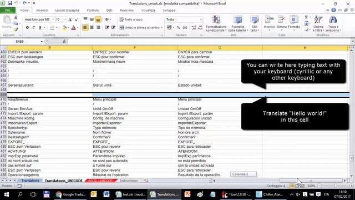This screenshot has height=200, width=355.
Task: Open Formattazione condizionale dropdown
Action: pyautogui.click(x=216, y=24)
